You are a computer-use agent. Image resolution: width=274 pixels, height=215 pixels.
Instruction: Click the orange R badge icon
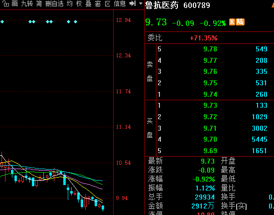click(x=232, y=22)
